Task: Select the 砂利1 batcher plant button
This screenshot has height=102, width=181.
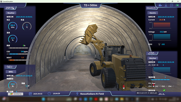Action: (x=11, y=72)
